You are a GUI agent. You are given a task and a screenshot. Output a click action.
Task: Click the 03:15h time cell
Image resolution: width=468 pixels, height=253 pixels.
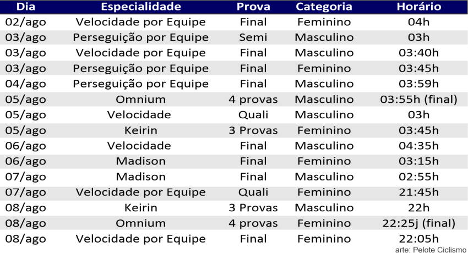pos(418,161)
